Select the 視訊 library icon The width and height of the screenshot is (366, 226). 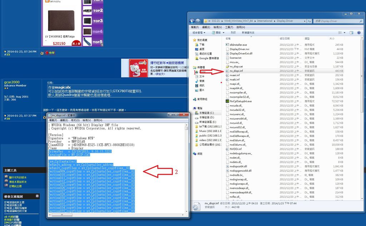coord(197,86)
